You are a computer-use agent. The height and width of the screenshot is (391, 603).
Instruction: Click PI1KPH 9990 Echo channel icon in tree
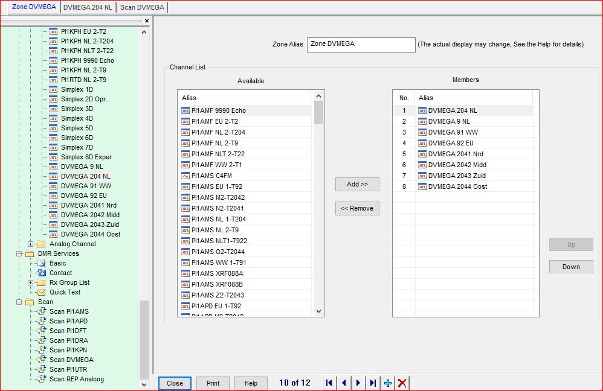pos(53,60)
